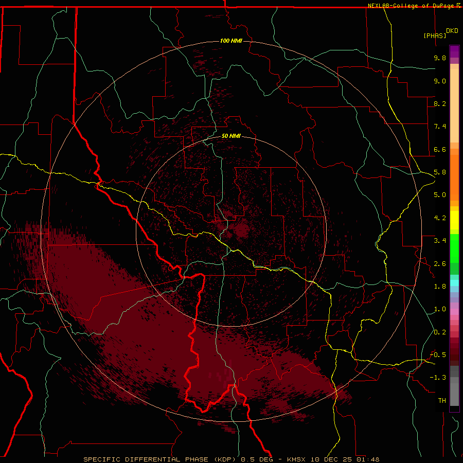Click the 7.4 value on the legend
463x463 pixels.
pyautogui.click(x=440, y=127)
